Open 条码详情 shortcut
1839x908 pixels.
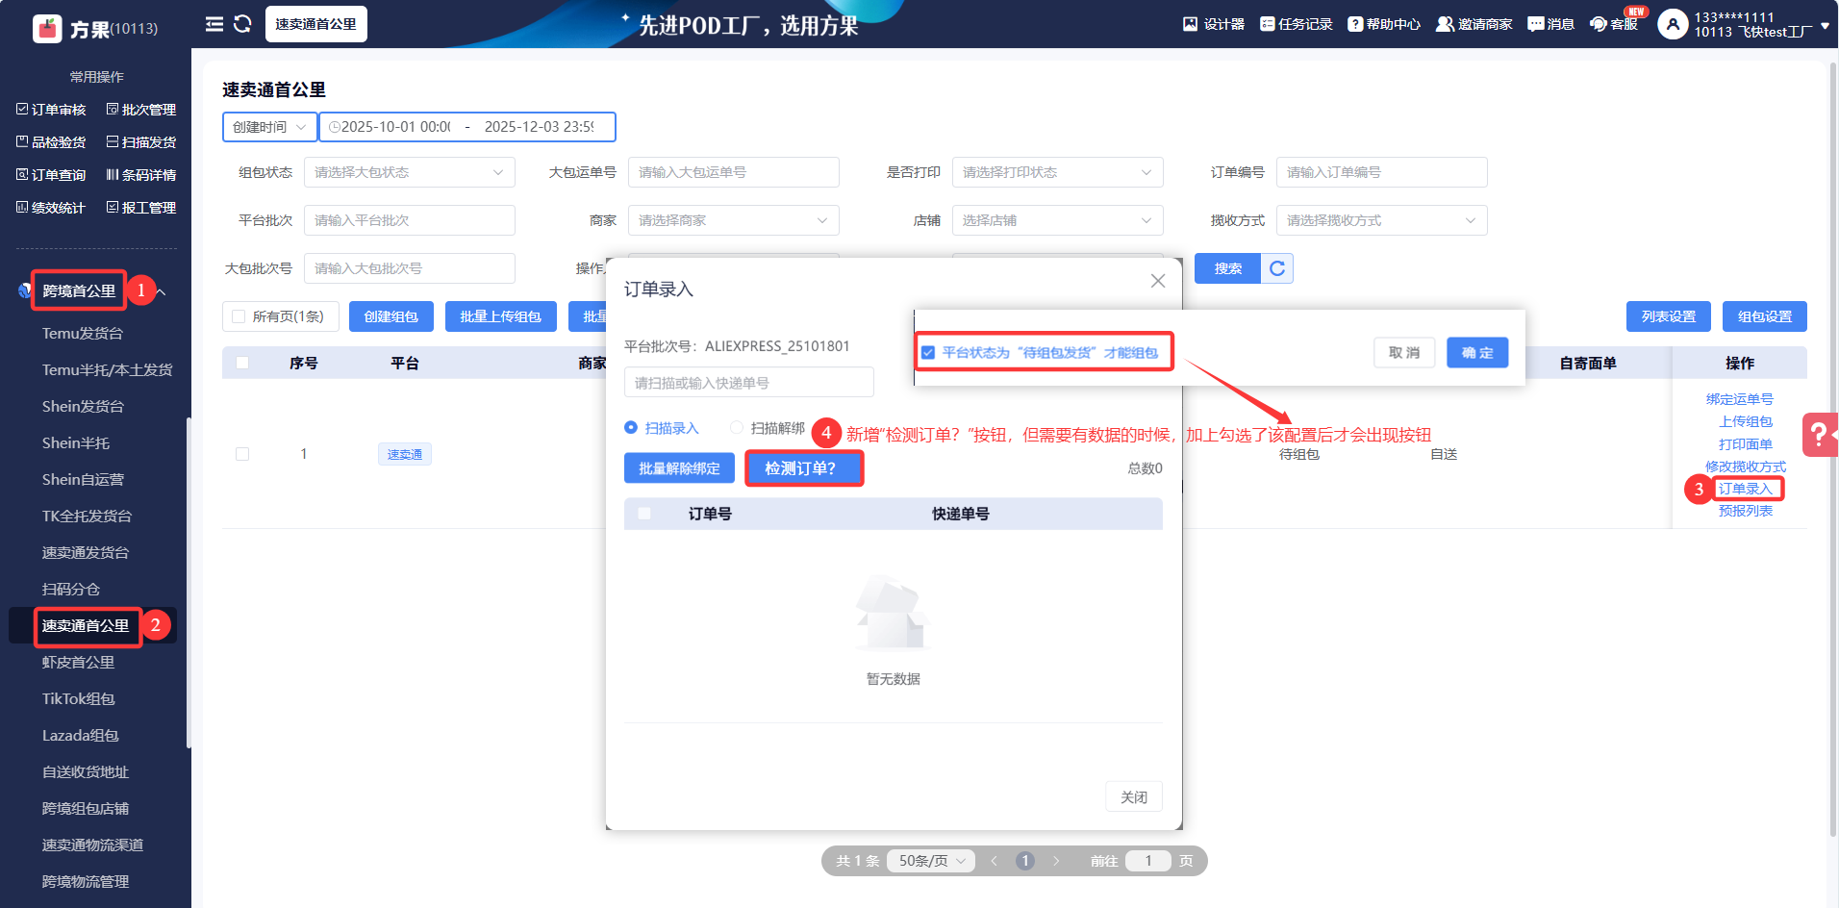[141, 175]
